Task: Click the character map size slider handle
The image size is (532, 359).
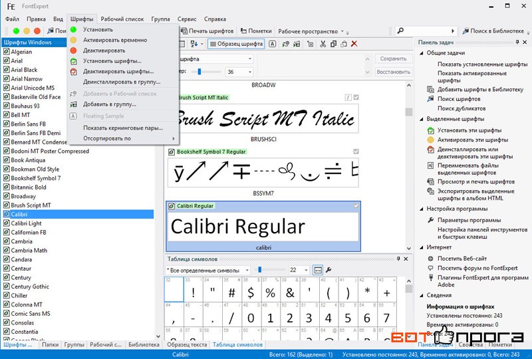Action: click(259, 270)
